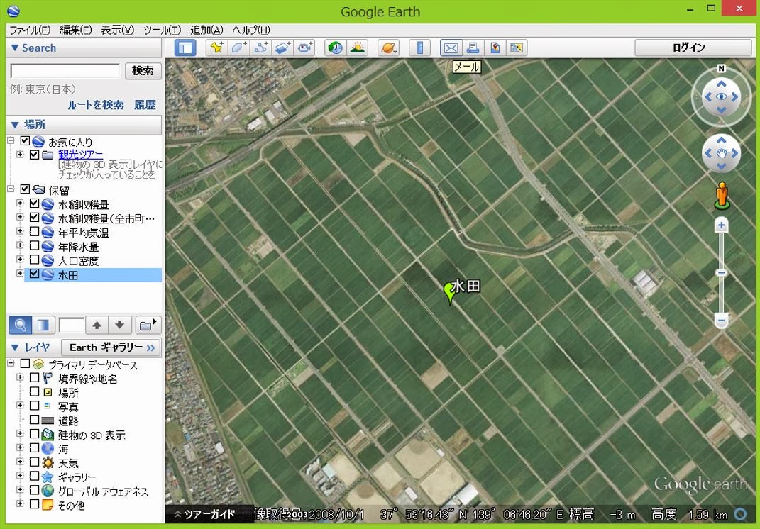Click the north indicator N
Image resolution: width=760 pixels, height=529 pixels.
coord(721,68)
